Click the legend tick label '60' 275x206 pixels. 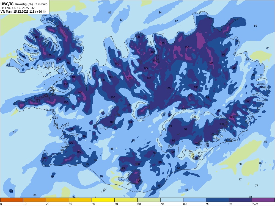tap(139, 204)
